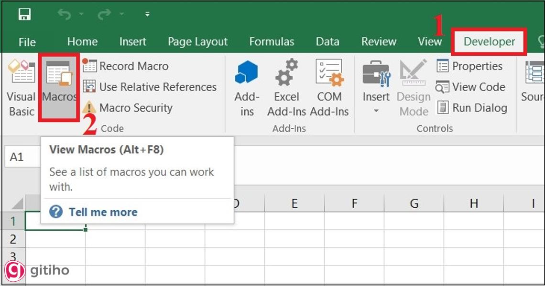Screen dimensions: 545x286
Task: Open the Properties pane
Action: (x=471, y=66)
